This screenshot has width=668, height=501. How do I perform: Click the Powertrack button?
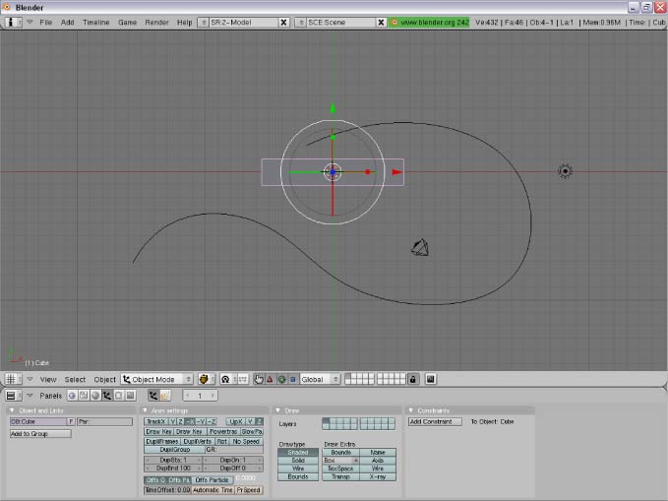coord(222,431)
